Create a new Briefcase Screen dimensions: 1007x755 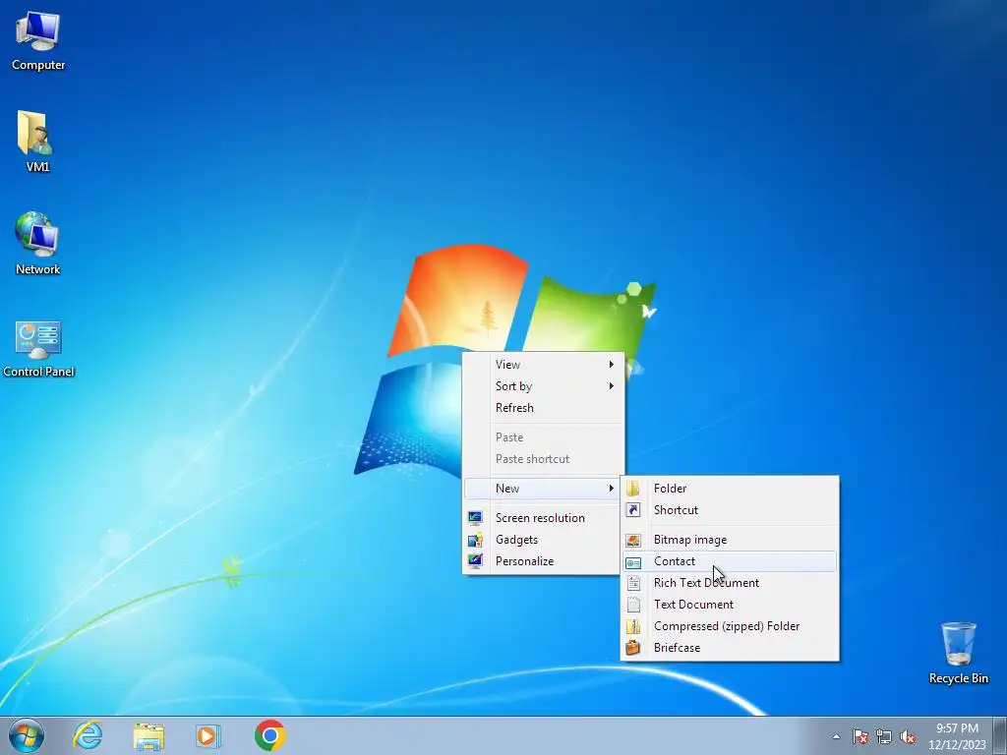[x=730, y=648]
